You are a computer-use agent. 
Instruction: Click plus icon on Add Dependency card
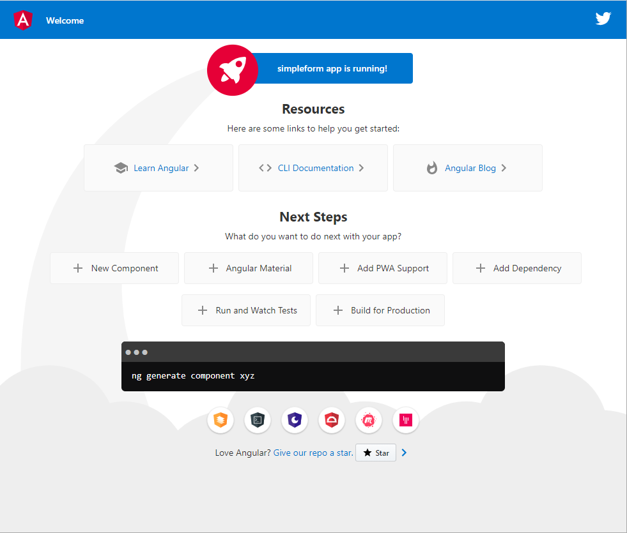[481, 268]
